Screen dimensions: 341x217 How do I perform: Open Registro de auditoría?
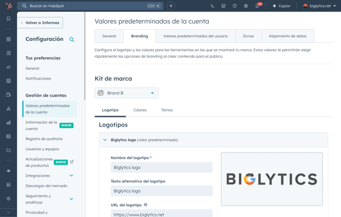pyautogui.click(x=44, y=139)
